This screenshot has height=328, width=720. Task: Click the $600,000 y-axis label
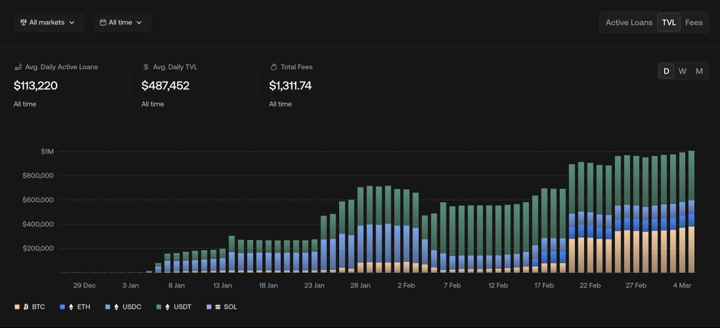[x=37, y=200]
